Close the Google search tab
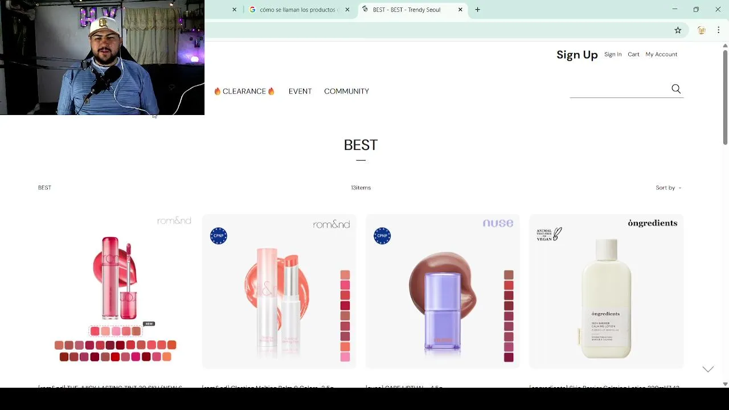729x410 pixels. click(347, 10)
